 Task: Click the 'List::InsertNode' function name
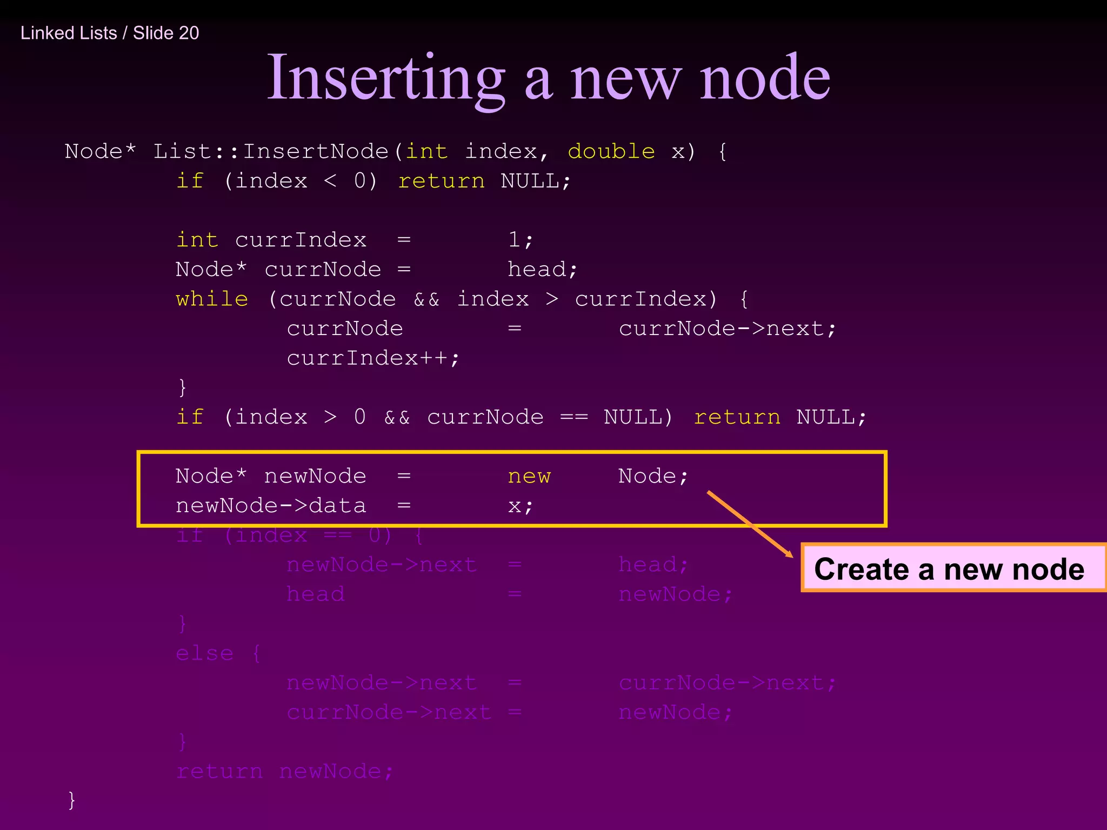click(x=270, y=151)
